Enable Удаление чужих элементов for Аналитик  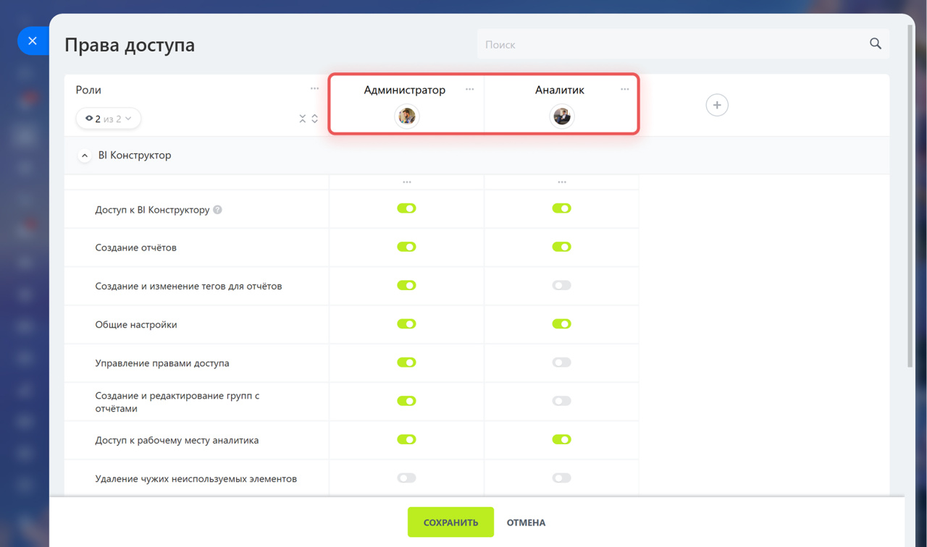coord(561,478)
